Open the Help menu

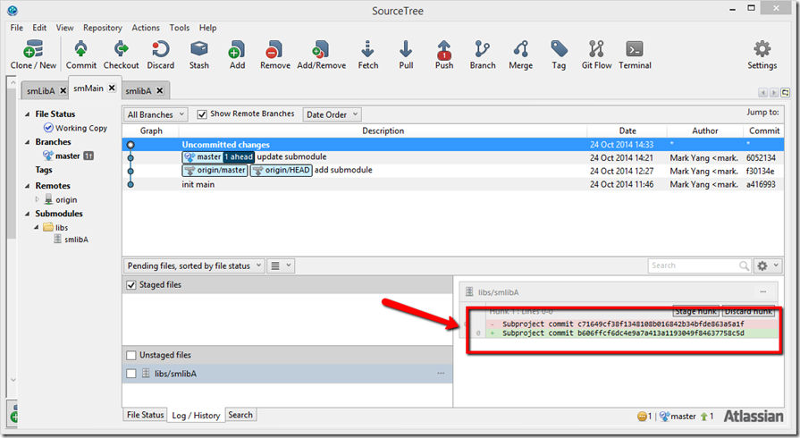pyautogui.click(x=207, y=28)
